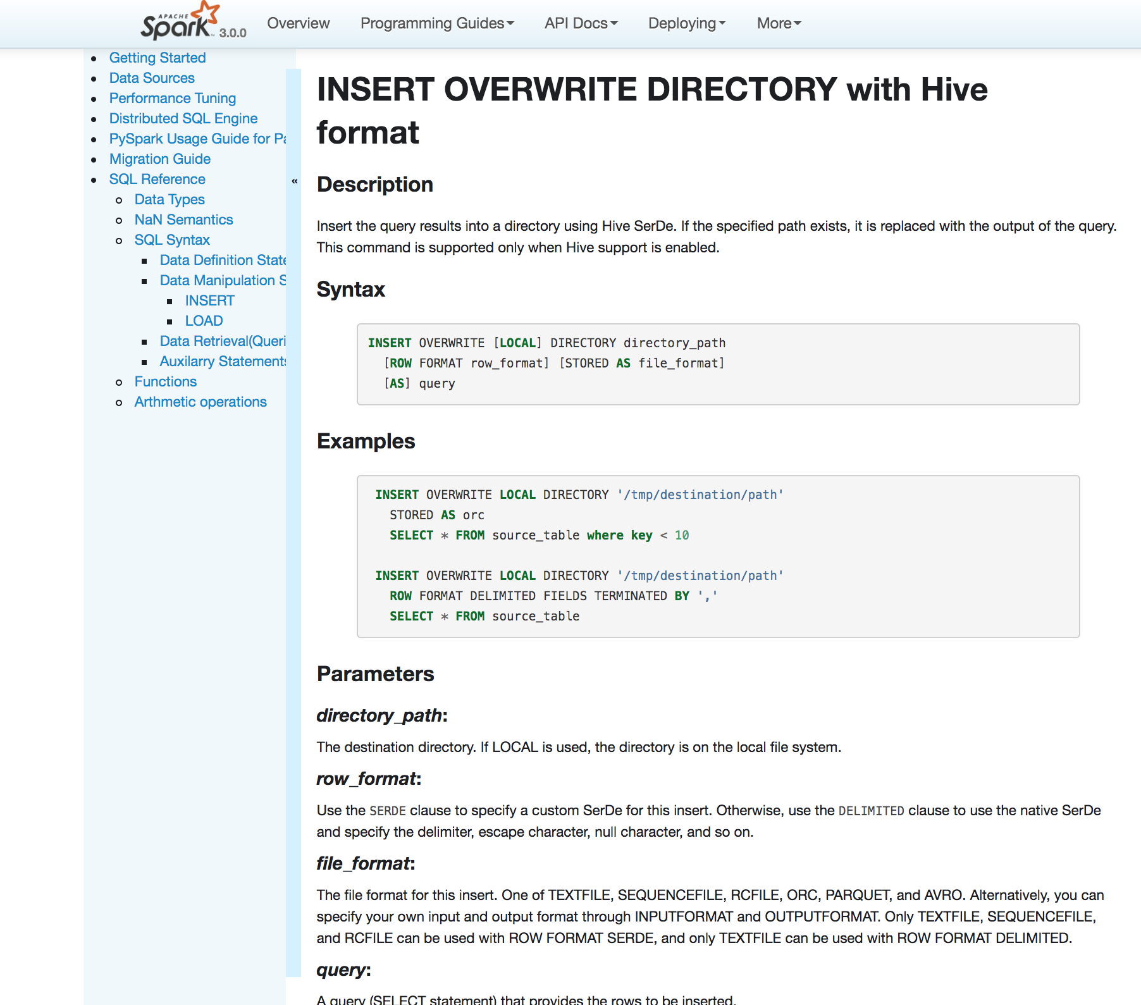This screenshot has width=1141, height=1005.
Task: Click the file_format parameter name
Action: (364, 863)
